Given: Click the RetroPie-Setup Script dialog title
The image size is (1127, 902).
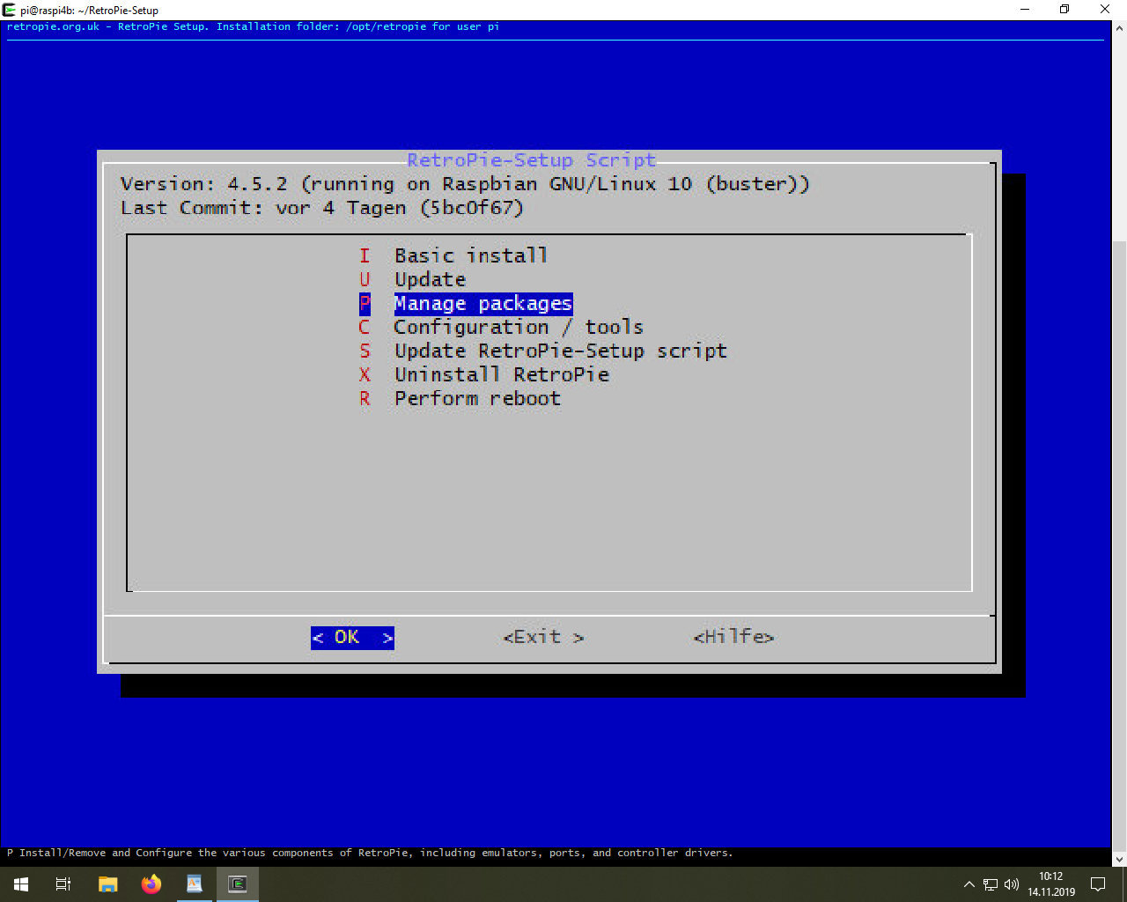Looking at the screenshot, I should tap(532, 160).
